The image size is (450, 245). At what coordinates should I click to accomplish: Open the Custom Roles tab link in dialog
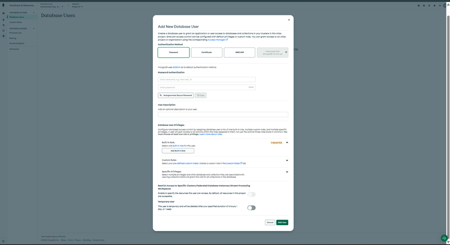click(x=234, y=164)
